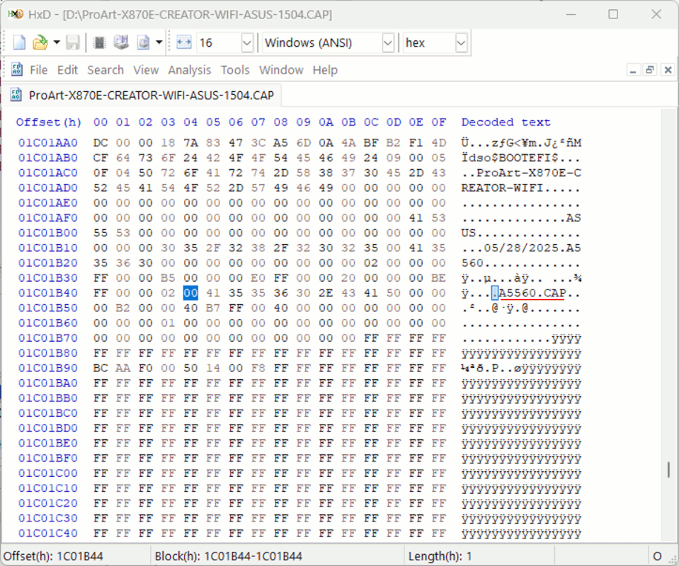The image size is (679, 566).
Task: Click the HxD app icon in title bar
Action: [16, 14]
